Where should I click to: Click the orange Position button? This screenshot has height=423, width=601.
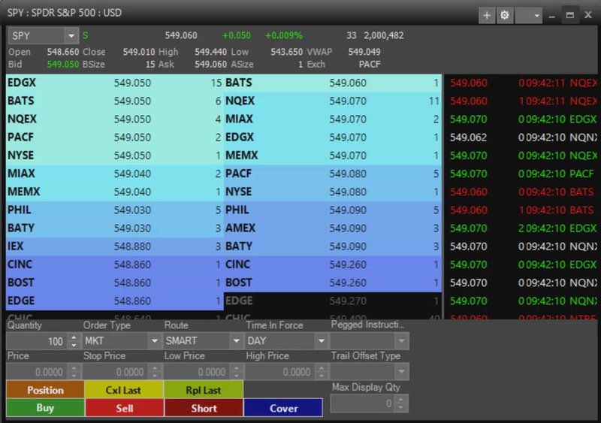tap(45, 390)
